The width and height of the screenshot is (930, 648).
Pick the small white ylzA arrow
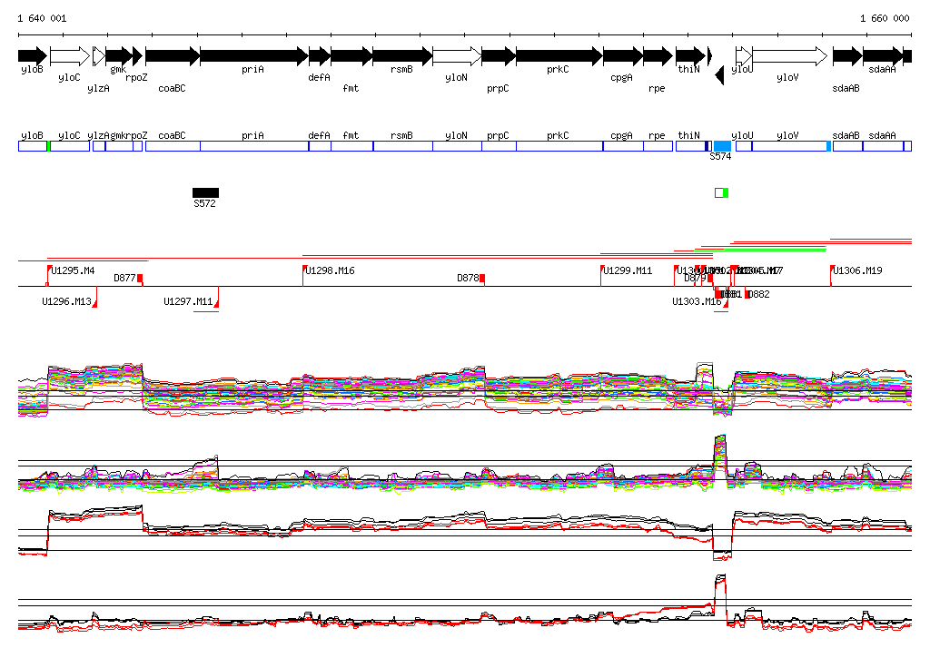pos(99,56)
